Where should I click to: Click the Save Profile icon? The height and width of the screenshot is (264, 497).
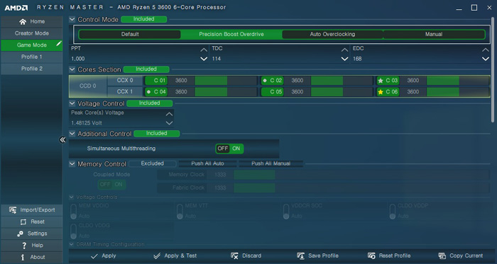pyautogui.click(x=300, y=256)
